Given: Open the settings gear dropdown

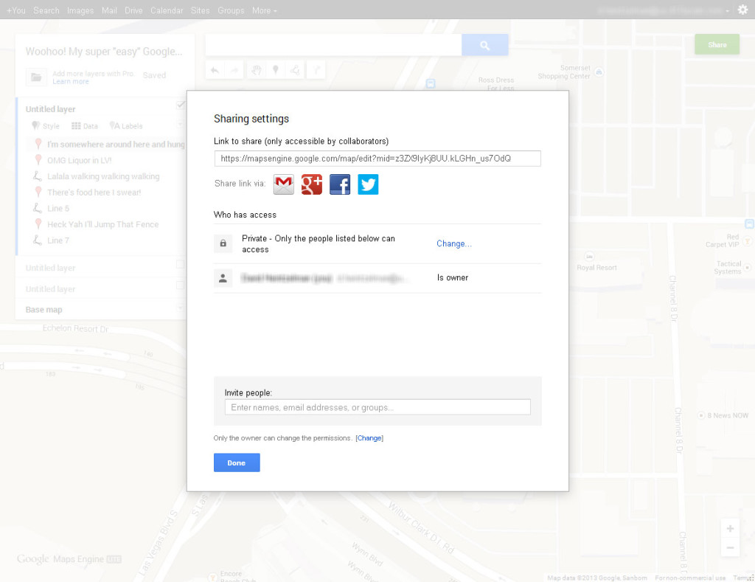Looking at the screenshot, I should [x=743, y=10].
